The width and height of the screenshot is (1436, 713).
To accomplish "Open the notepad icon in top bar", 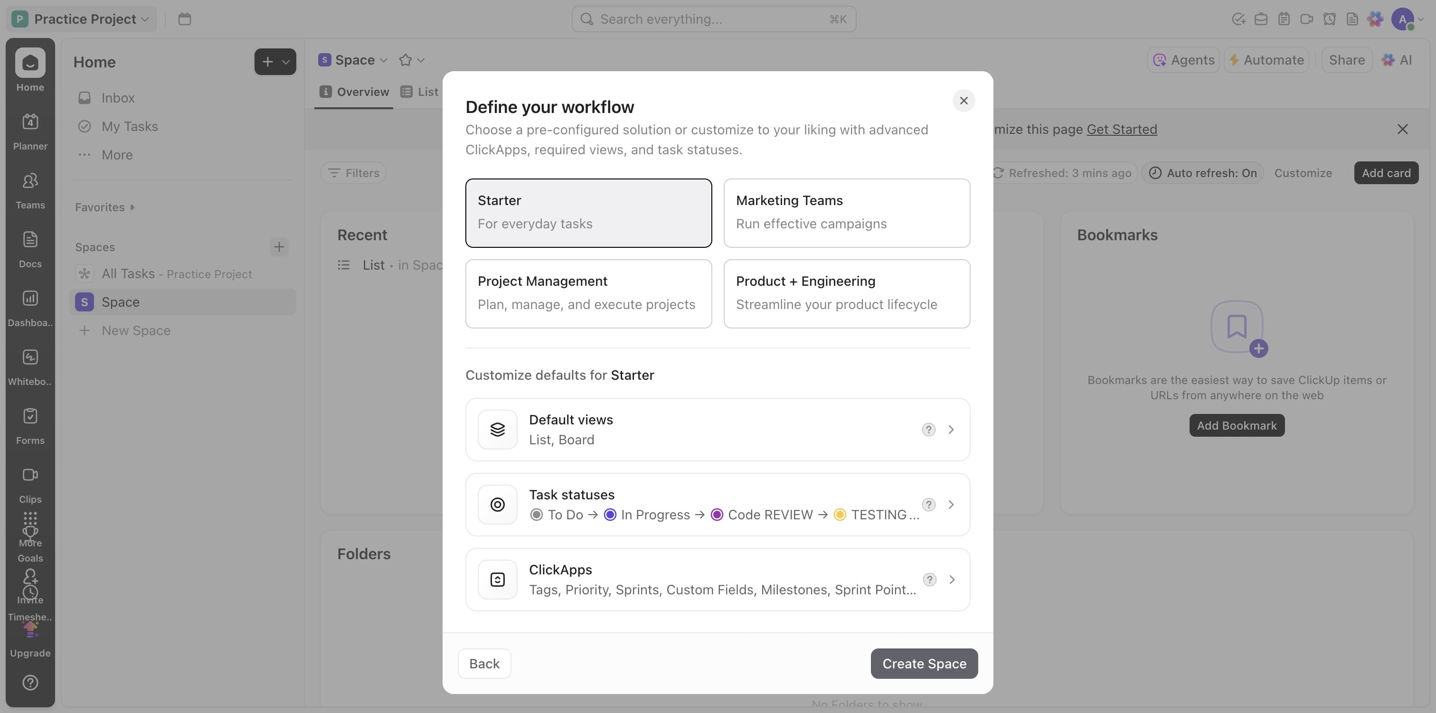I will click(x=1284, y=19).
